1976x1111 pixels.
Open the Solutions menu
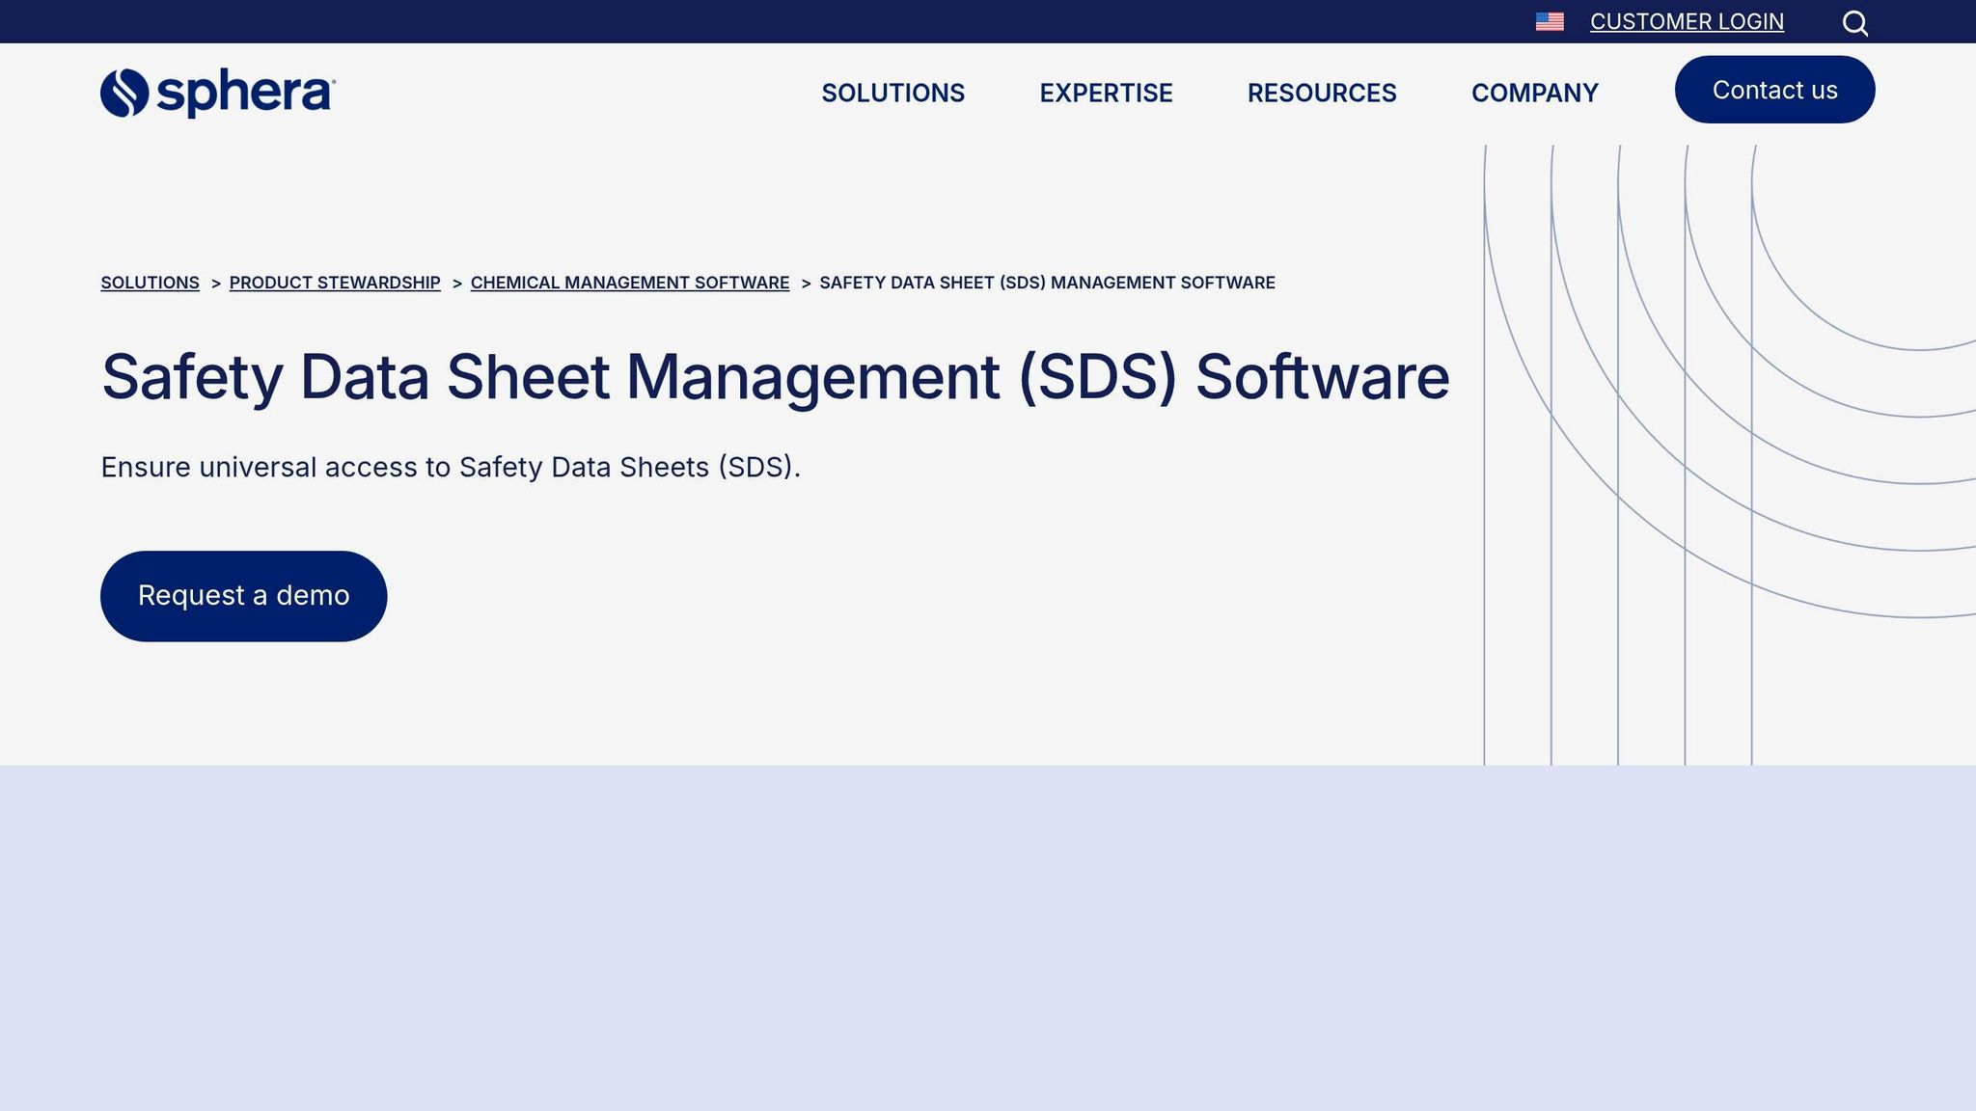pyautogui.click(x=893, y=93)
